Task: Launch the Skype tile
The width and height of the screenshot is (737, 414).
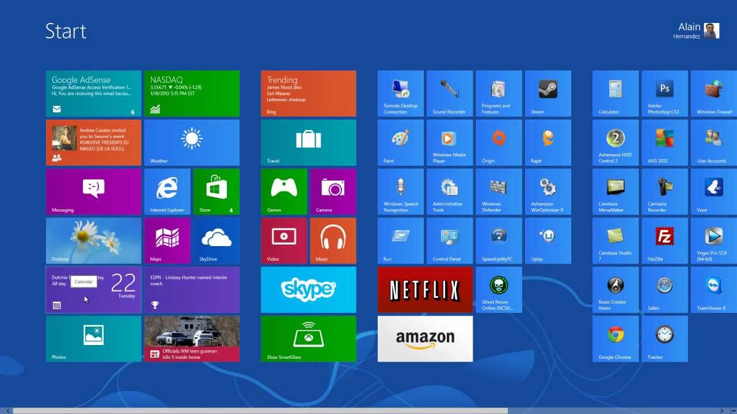Action: tap(309, 290)
